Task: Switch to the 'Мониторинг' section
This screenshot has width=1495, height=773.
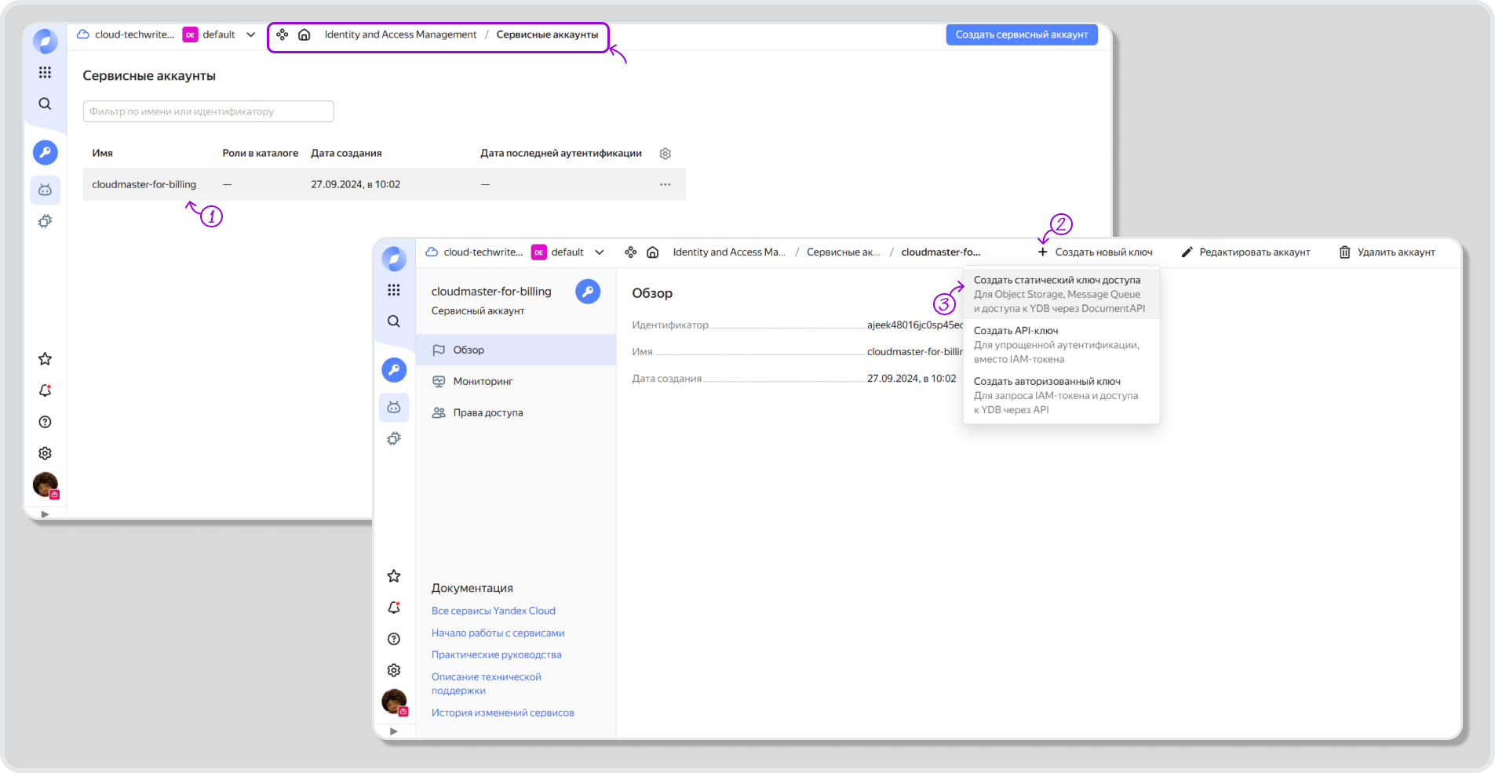Action: [483, 382]
